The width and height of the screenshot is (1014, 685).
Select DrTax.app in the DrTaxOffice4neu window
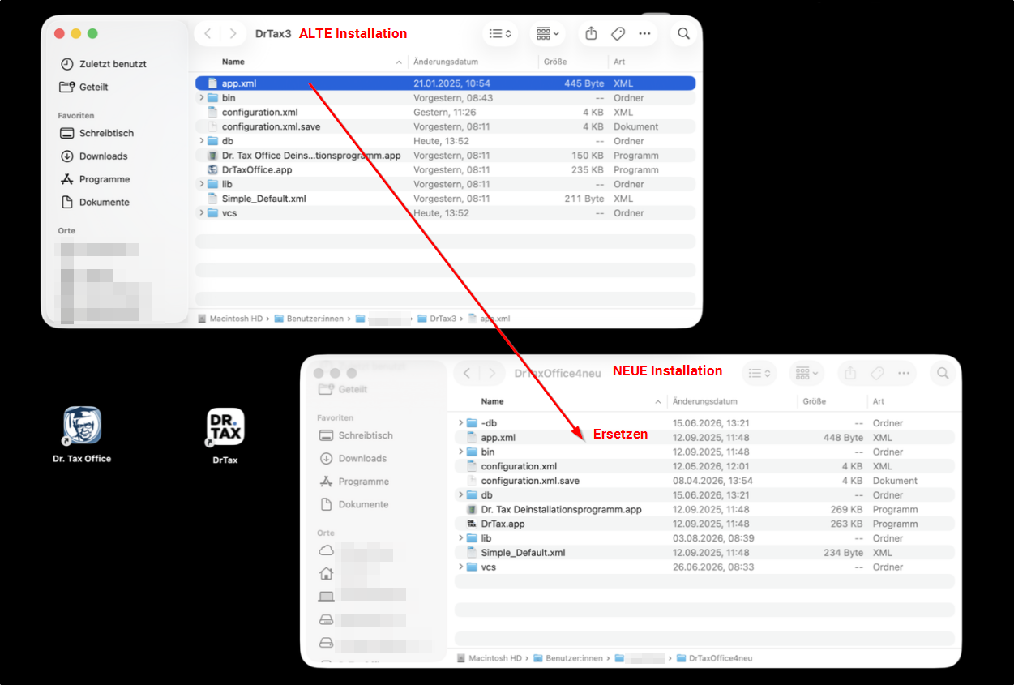point(704,524)
